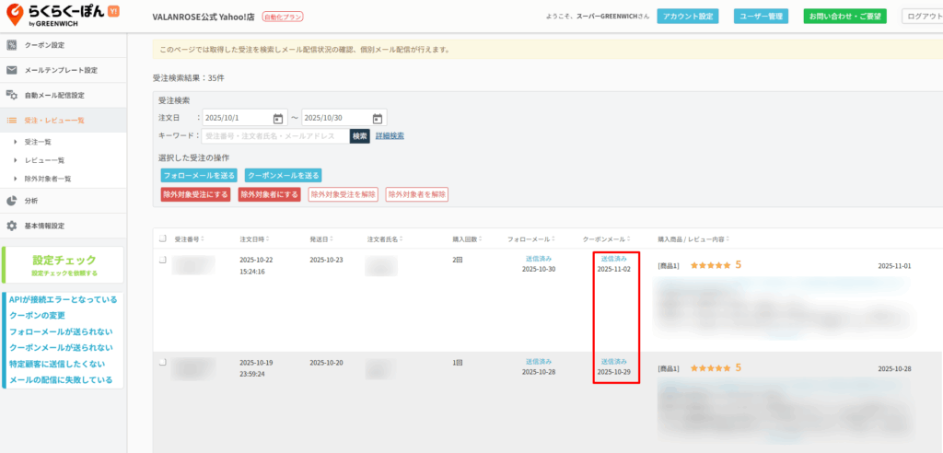The image size is (943, 453).
Task: Open calendar for order end date
Action: (377, 118)
